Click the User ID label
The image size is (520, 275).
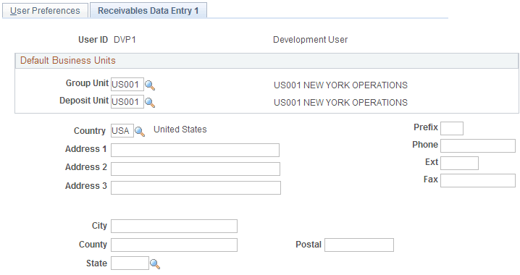click(93, 40)
